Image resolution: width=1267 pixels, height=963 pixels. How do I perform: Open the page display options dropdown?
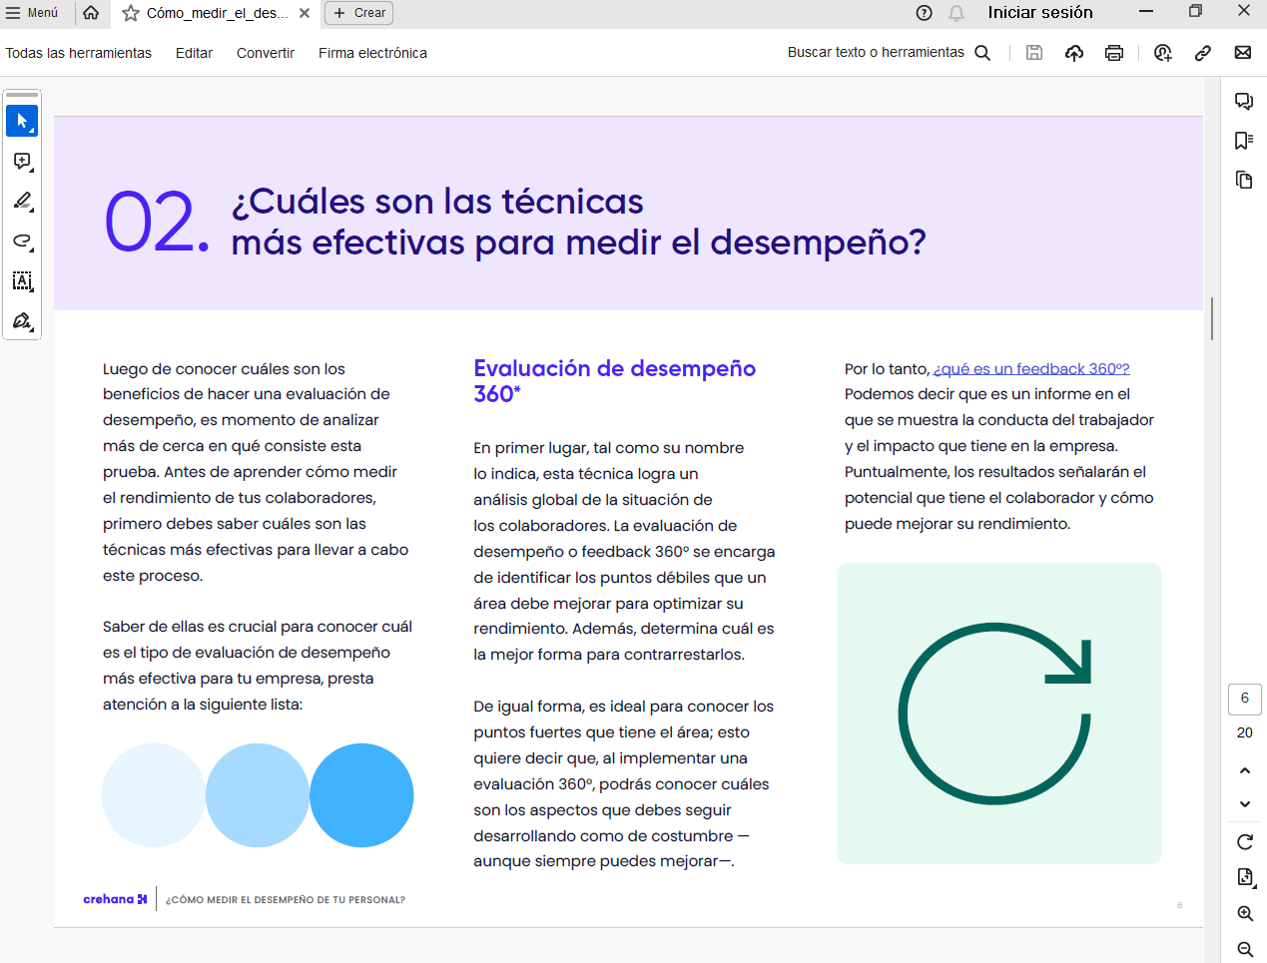(1244, 877)
